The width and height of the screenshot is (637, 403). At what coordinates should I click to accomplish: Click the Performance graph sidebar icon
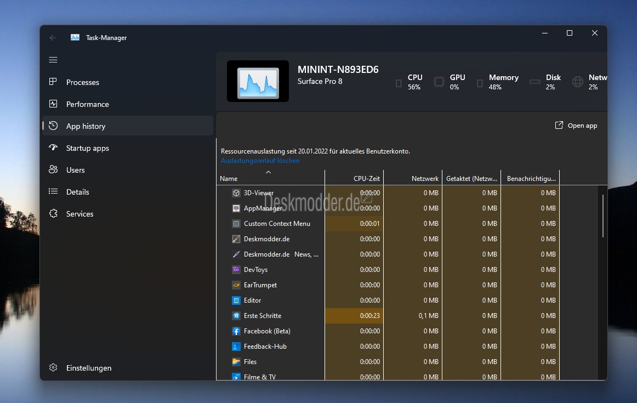(53, 104)
